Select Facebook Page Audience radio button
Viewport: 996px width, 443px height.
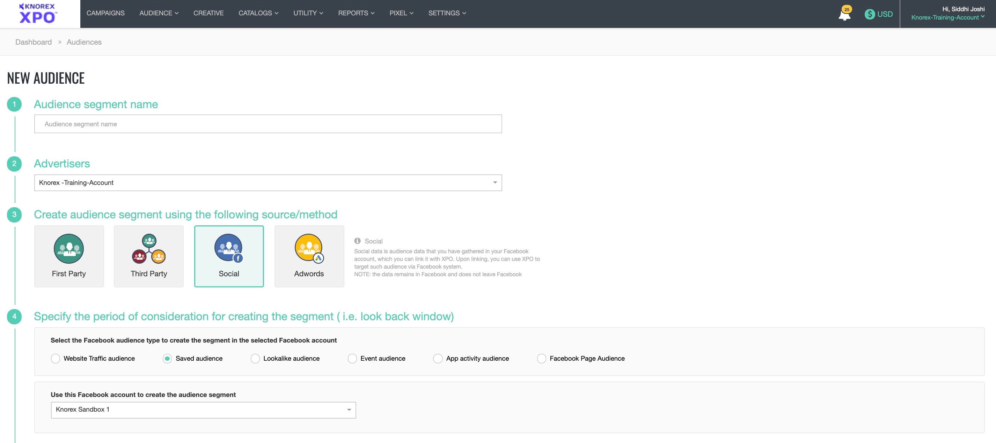click(542, 359)
